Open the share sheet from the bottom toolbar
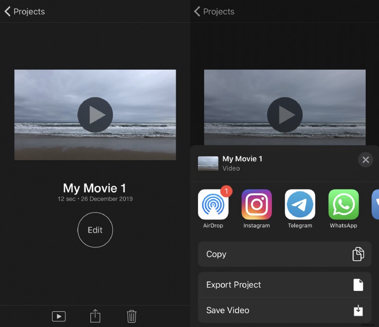This screenshot has width=379, height=327. tap(95, 316)
